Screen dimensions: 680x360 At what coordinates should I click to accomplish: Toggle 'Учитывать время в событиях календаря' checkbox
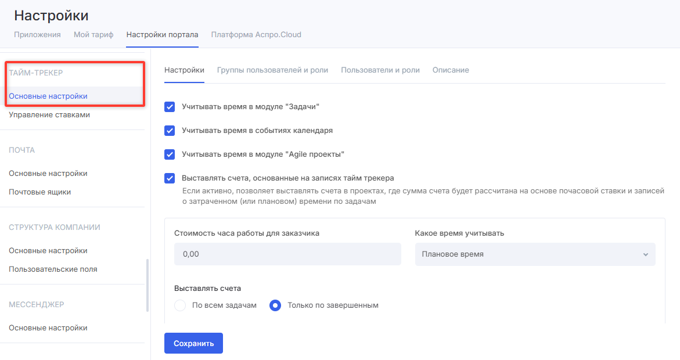pos(170,131)
